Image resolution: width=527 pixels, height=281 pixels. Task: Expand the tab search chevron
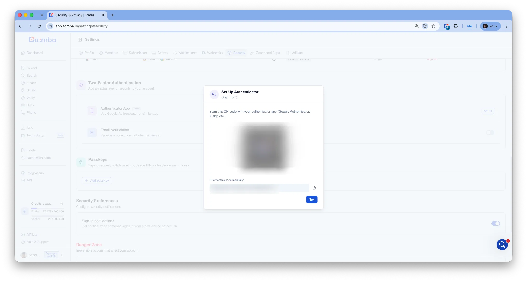42,15
